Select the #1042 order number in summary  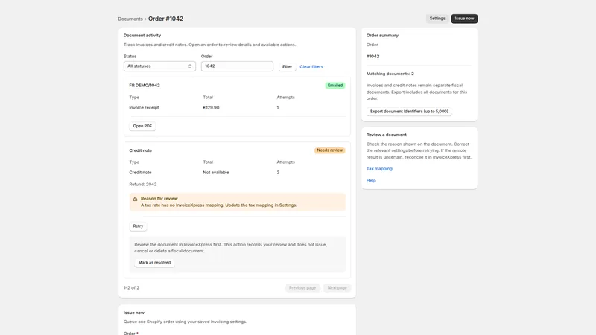[x=373, y=57]
